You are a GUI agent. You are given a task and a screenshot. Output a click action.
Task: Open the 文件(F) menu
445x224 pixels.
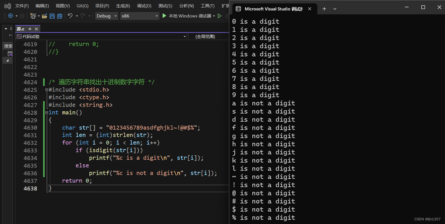pos(22,6)
